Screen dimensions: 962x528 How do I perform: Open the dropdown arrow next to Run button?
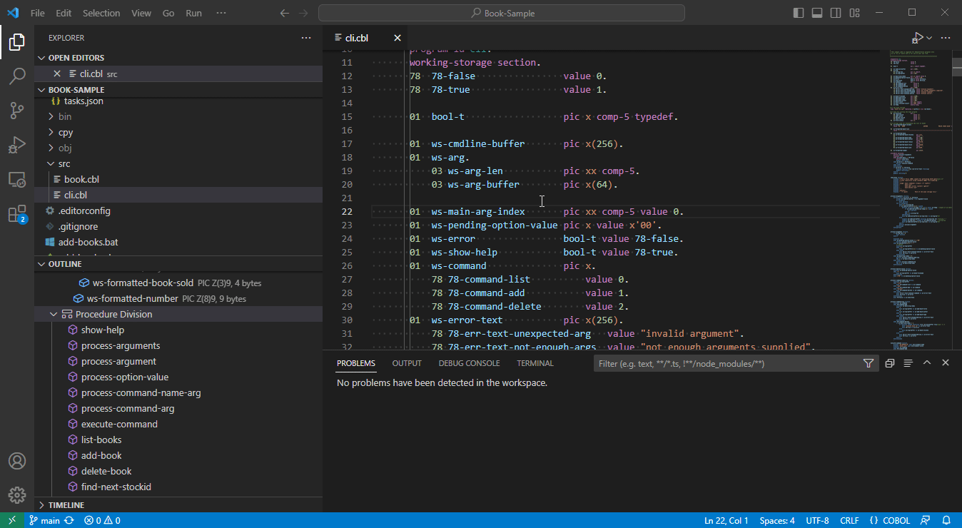click(x=929, y=38)
